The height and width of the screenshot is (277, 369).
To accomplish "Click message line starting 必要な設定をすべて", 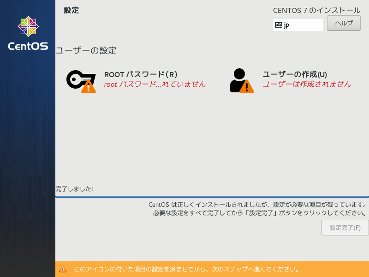I will [260, 213].
